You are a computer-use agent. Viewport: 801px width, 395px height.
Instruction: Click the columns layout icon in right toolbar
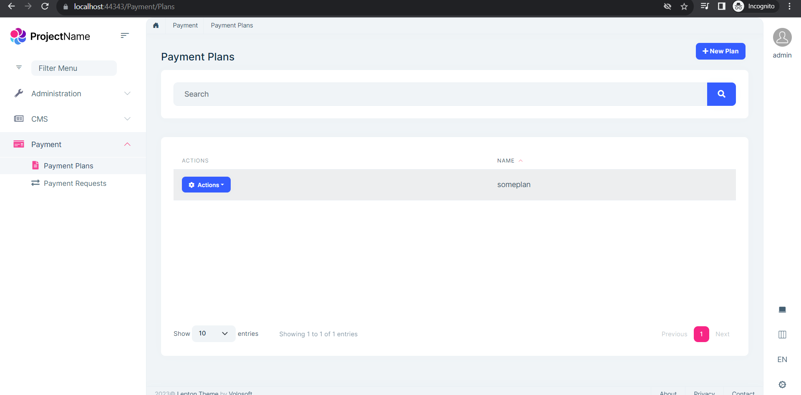coord(782,335)
